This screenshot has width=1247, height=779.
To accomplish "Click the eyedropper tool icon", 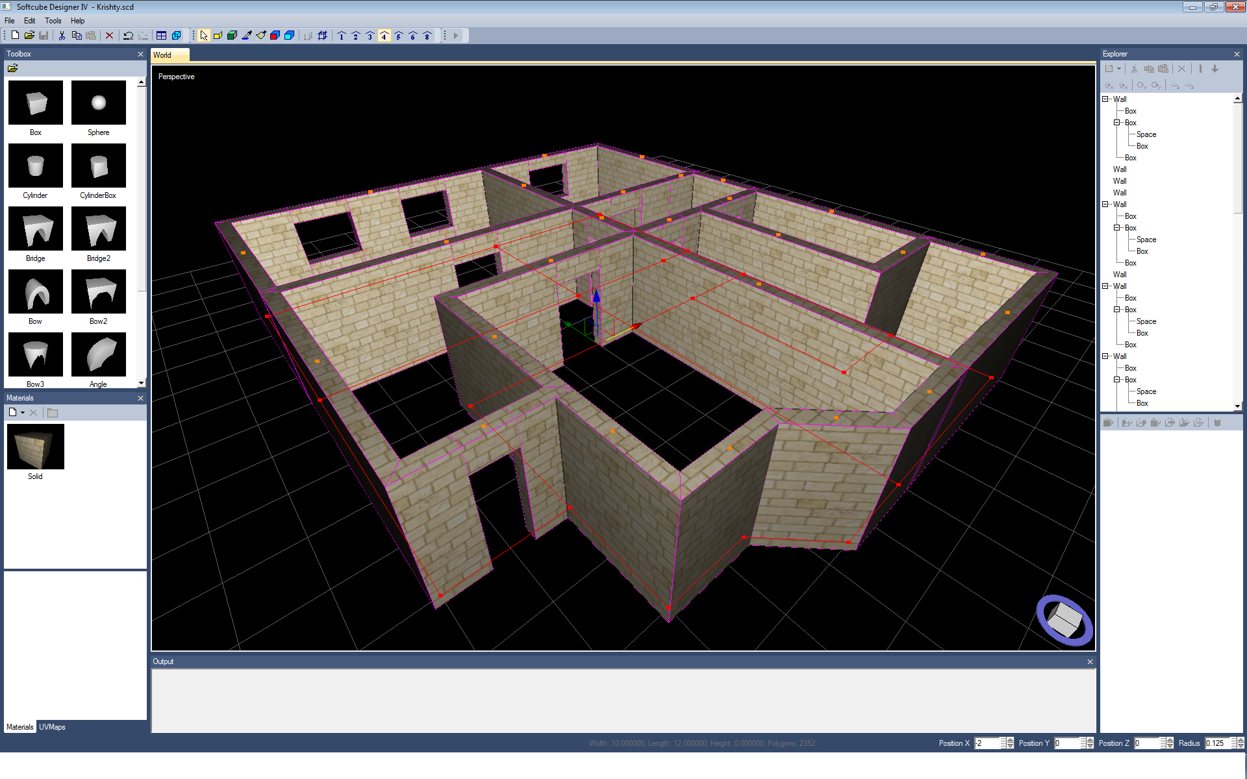I will point(247,36).
